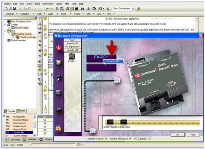Insert a normally open contact from ladder toolbar
The height and width of the screenshot is (149, 205).
40,24
